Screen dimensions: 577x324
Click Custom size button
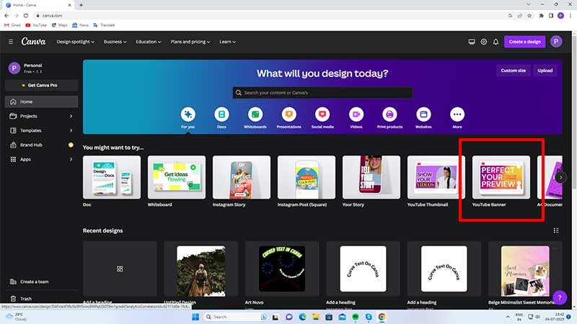pyautogui.click(x=513, y=71)
